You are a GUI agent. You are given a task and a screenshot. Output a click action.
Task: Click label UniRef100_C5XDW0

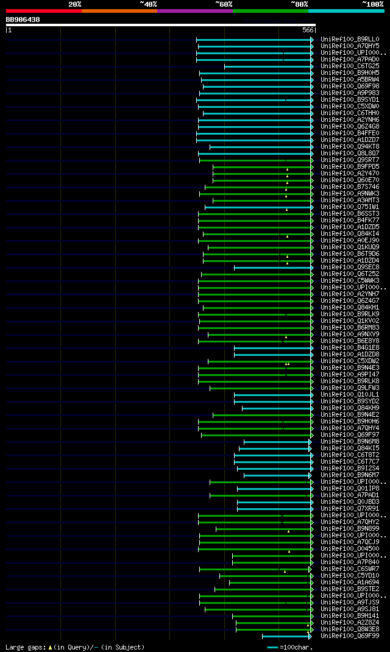[350, 107]
